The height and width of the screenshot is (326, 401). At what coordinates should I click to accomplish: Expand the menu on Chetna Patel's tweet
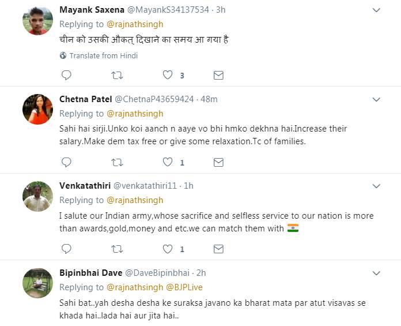pyautogui.click(x=376, y=99)
